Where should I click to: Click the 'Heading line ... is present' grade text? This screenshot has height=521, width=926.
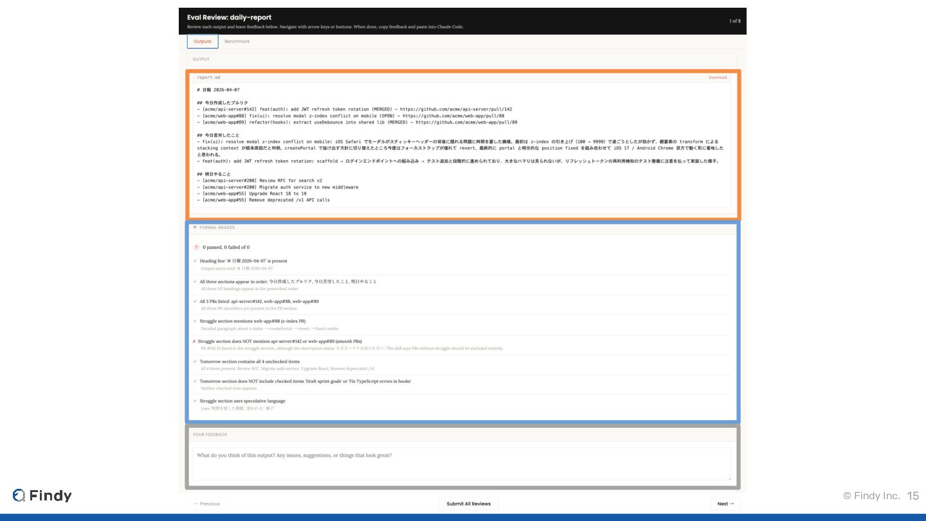point(243,261)
